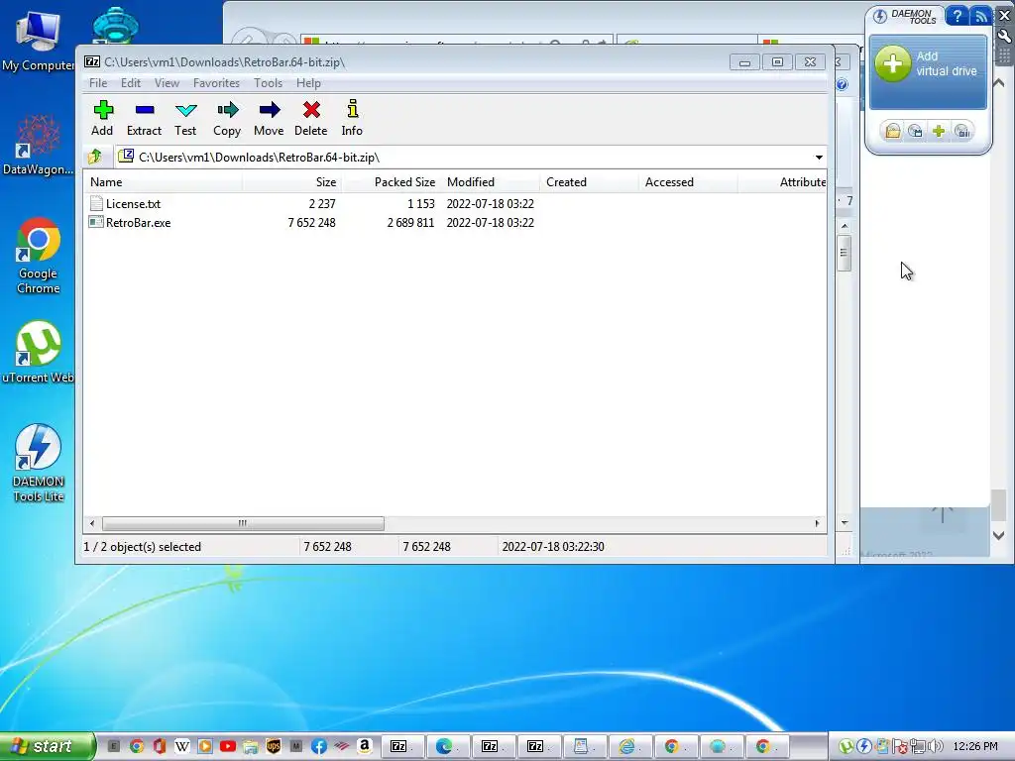The image size is (1015, 761).
Task: Open the Favorites menu
Action: (216, 83)
